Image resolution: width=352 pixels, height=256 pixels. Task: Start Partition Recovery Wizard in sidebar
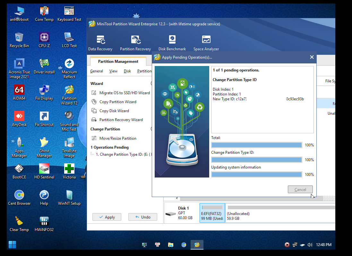click(x=117, y=120)
